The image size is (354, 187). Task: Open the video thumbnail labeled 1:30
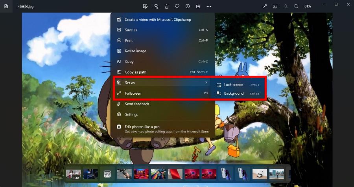(x=74, y=174)
